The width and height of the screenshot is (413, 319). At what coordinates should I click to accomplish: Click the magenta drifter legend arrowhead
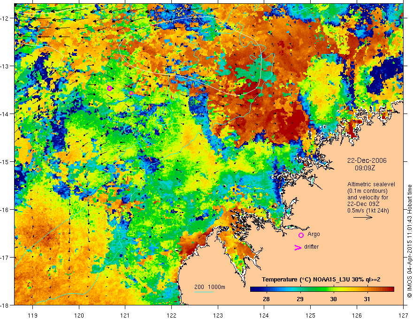pos(298,247)
